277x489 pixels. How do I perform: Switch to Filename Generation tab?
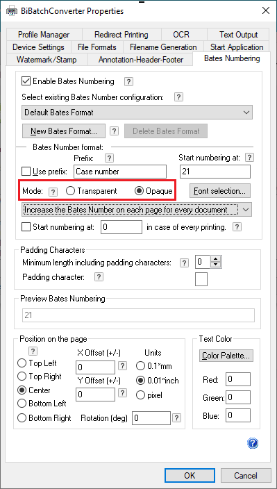coord(163,47)
